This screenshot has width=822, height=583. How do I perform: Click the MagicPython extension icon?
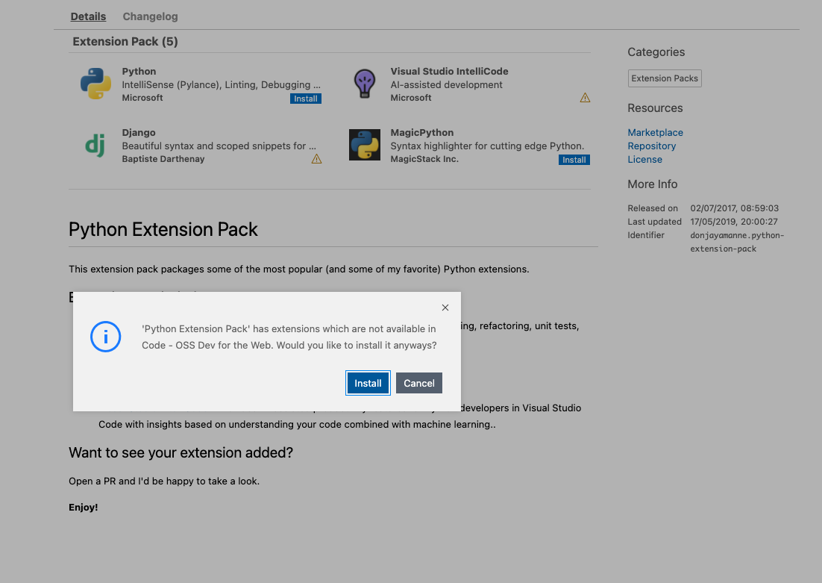click(364, 145)
